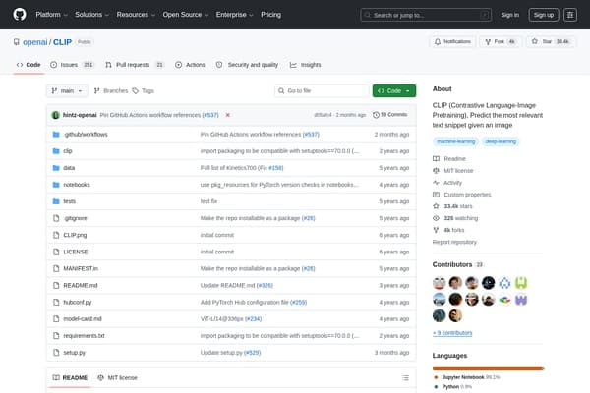Switch to the Issues tab
The width and height of the screenshot is (590, 393).
72,65
